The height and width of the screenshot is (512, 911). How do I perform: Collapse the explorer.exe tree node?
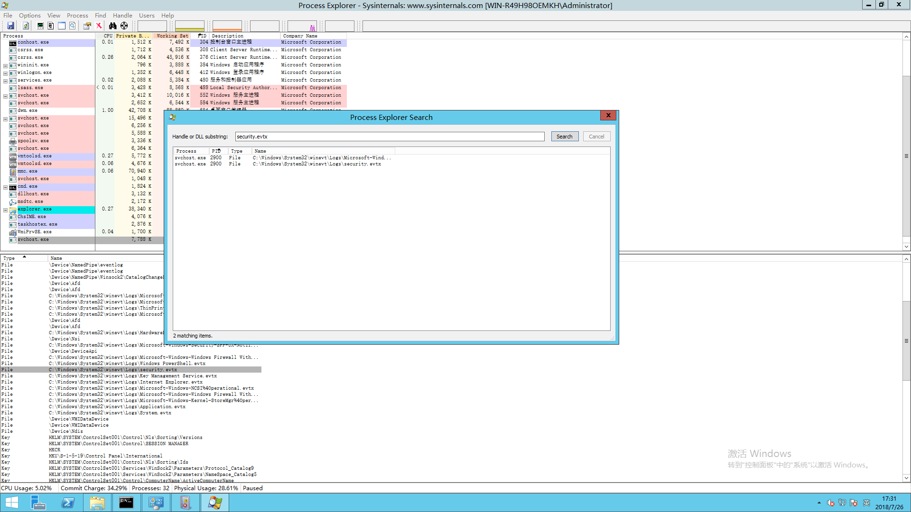point(5,210)
